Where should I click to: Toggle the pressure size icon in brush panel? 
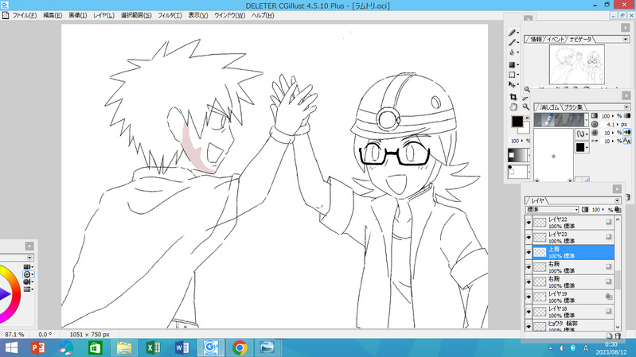coord(627,132)
